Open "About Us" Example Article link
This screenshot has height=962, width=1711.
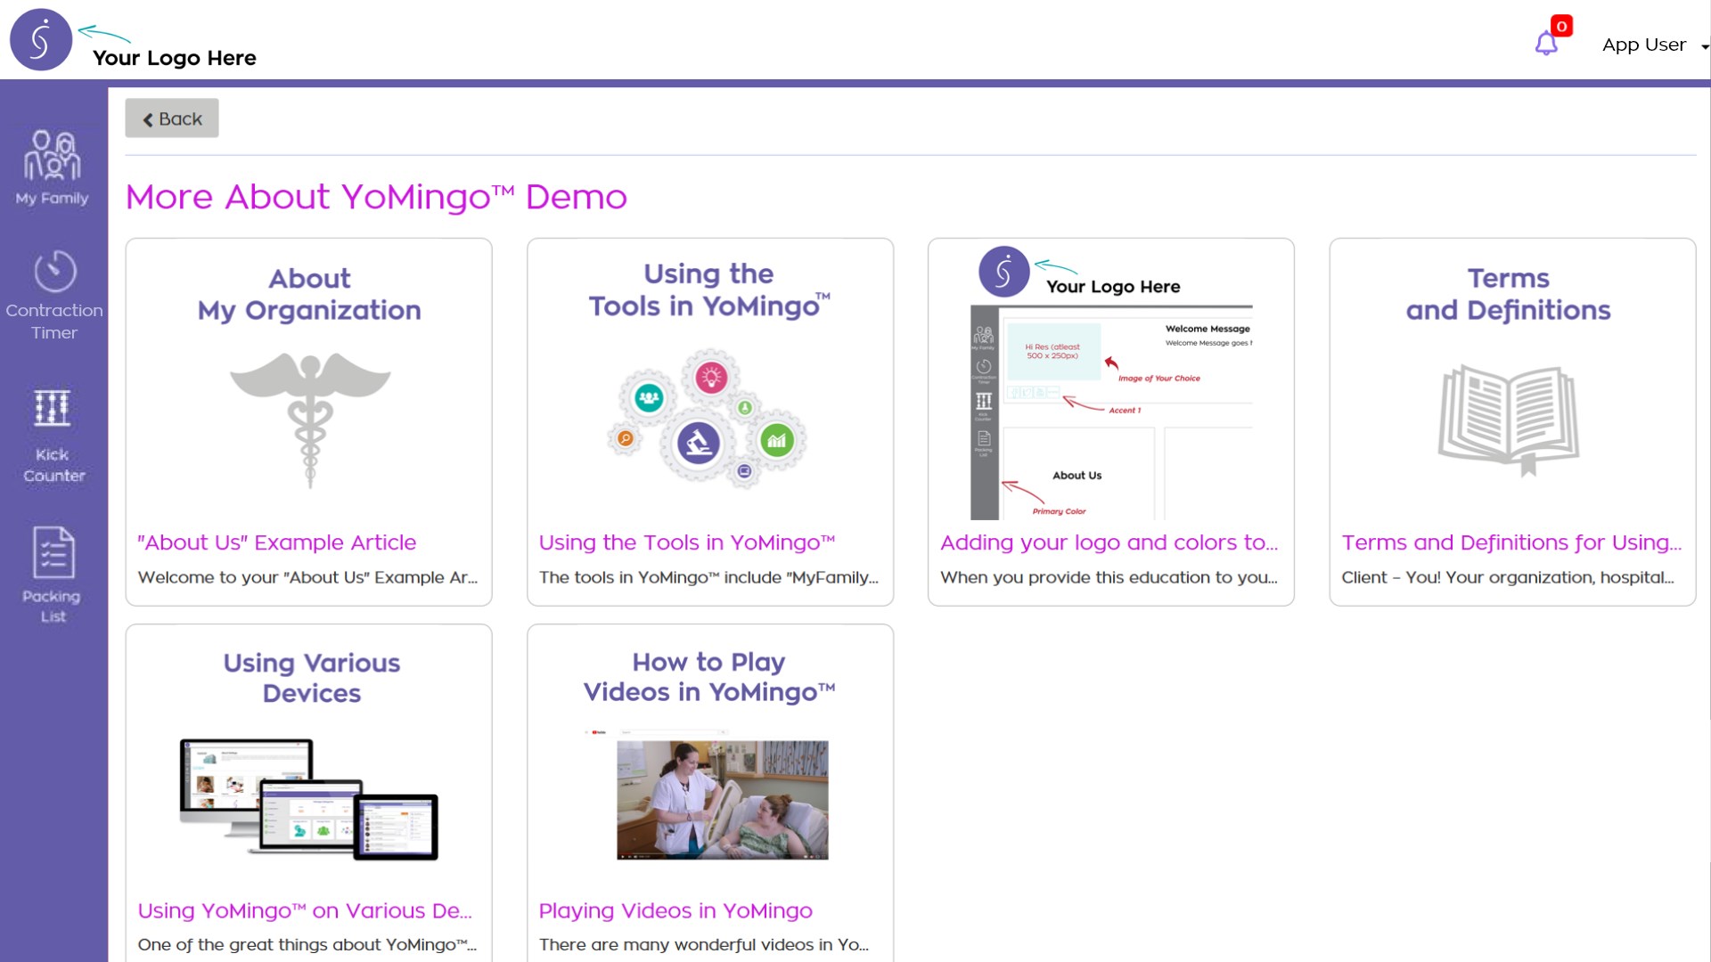pyautogui.click(x=276, y=542)
